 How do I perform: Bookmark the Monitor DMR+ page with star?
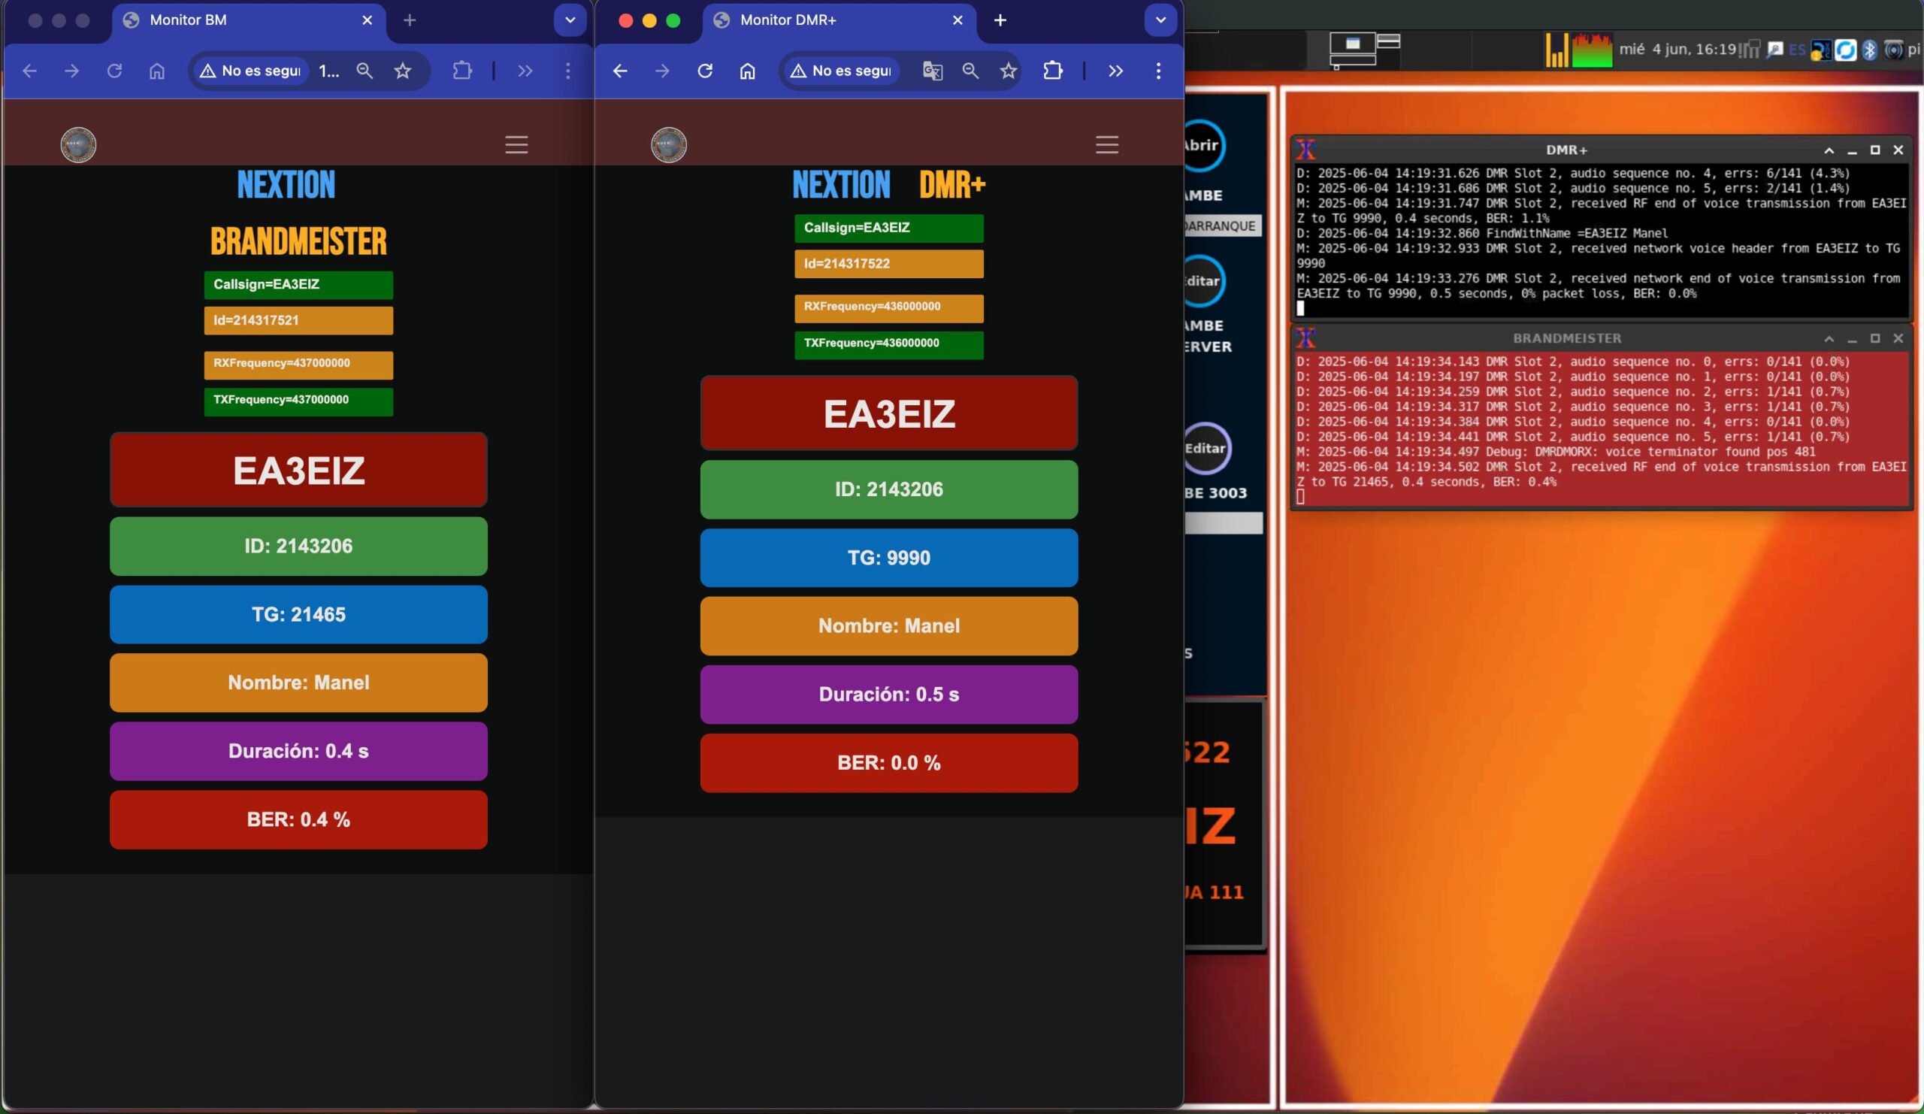(1009, 71)
